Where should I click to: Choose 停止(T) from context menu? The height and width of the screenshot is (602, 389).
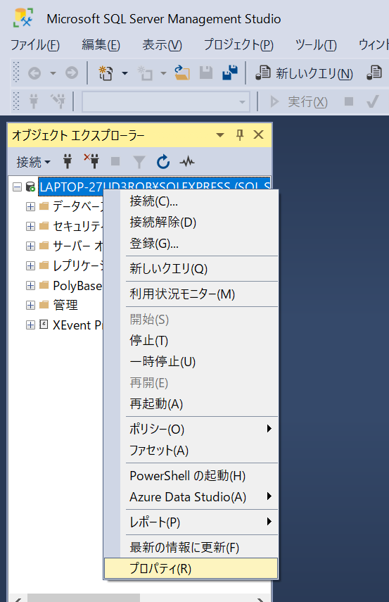[x=191, y=341]
